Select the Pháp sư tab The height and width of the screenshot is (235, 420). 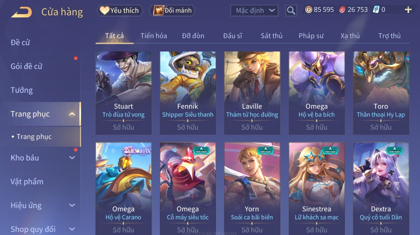click(311, 36)
